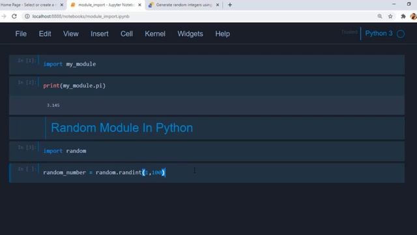Click the localhost address bar URL

[x=81, y=16]
